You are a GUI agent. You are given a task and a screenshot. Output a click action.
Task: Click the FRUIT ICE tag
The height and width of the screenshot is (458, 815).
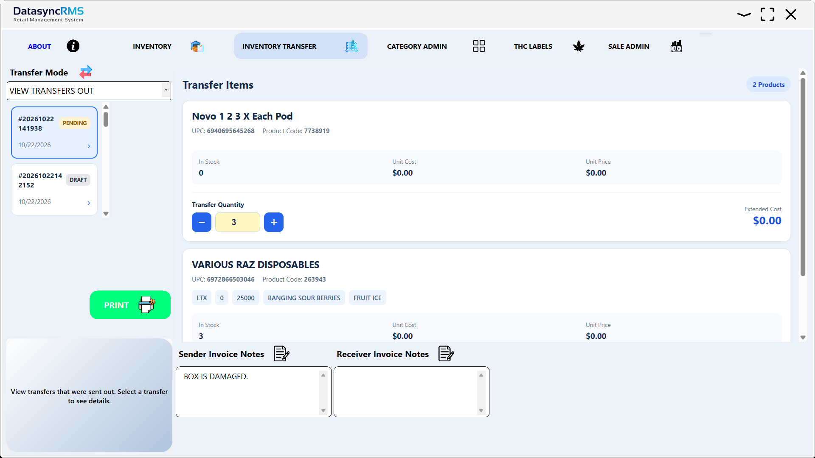point(368,298)
